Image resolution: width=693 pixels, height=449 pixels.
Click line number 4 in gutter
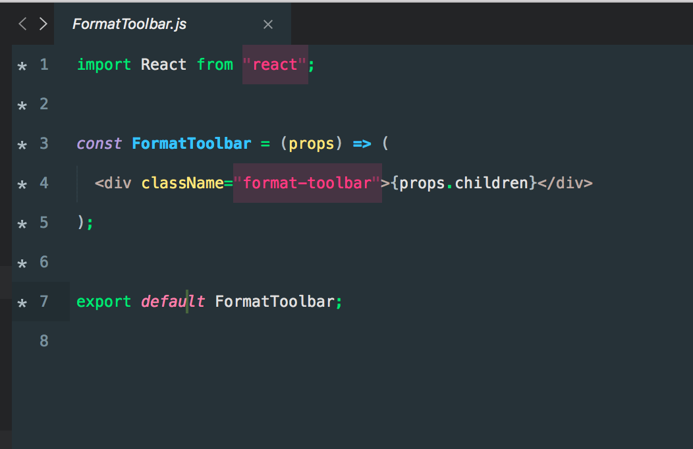[x=43, y=183]
